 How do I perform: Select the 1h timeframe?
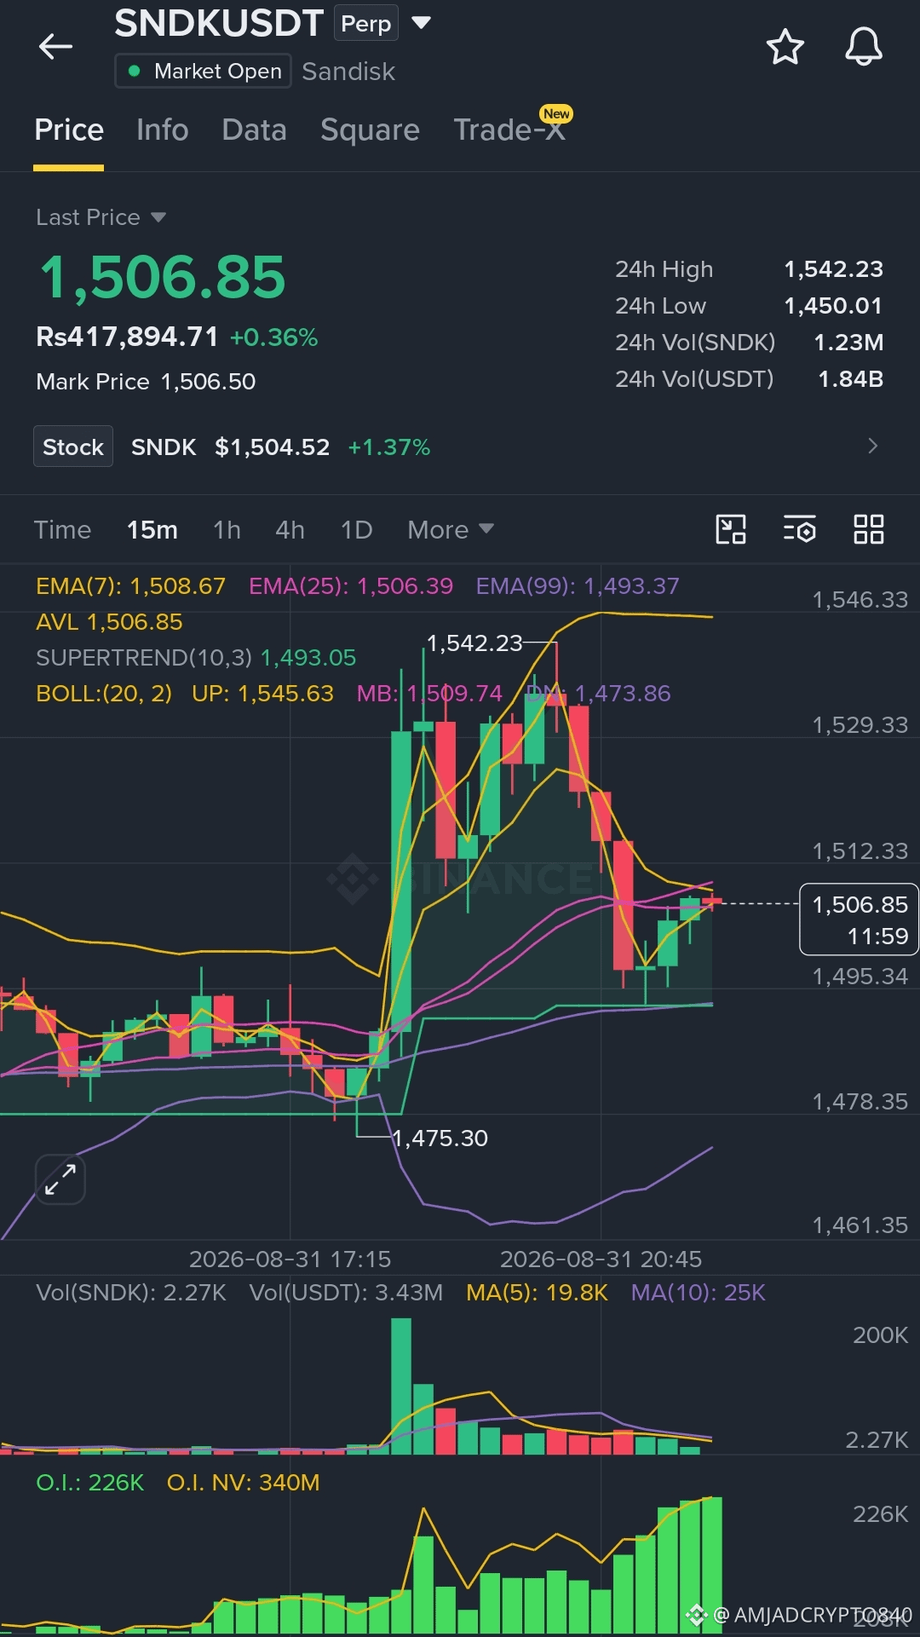coord(227,530)
